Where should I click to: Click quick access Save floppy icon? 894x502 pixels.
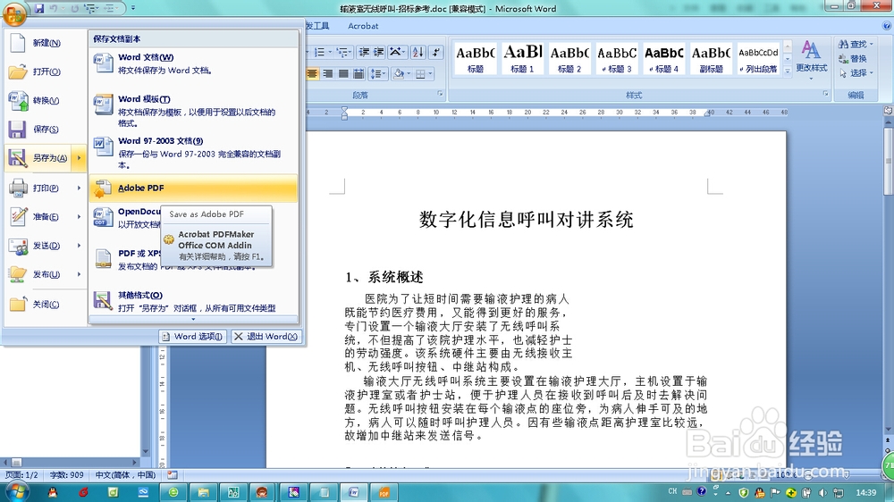39,9
